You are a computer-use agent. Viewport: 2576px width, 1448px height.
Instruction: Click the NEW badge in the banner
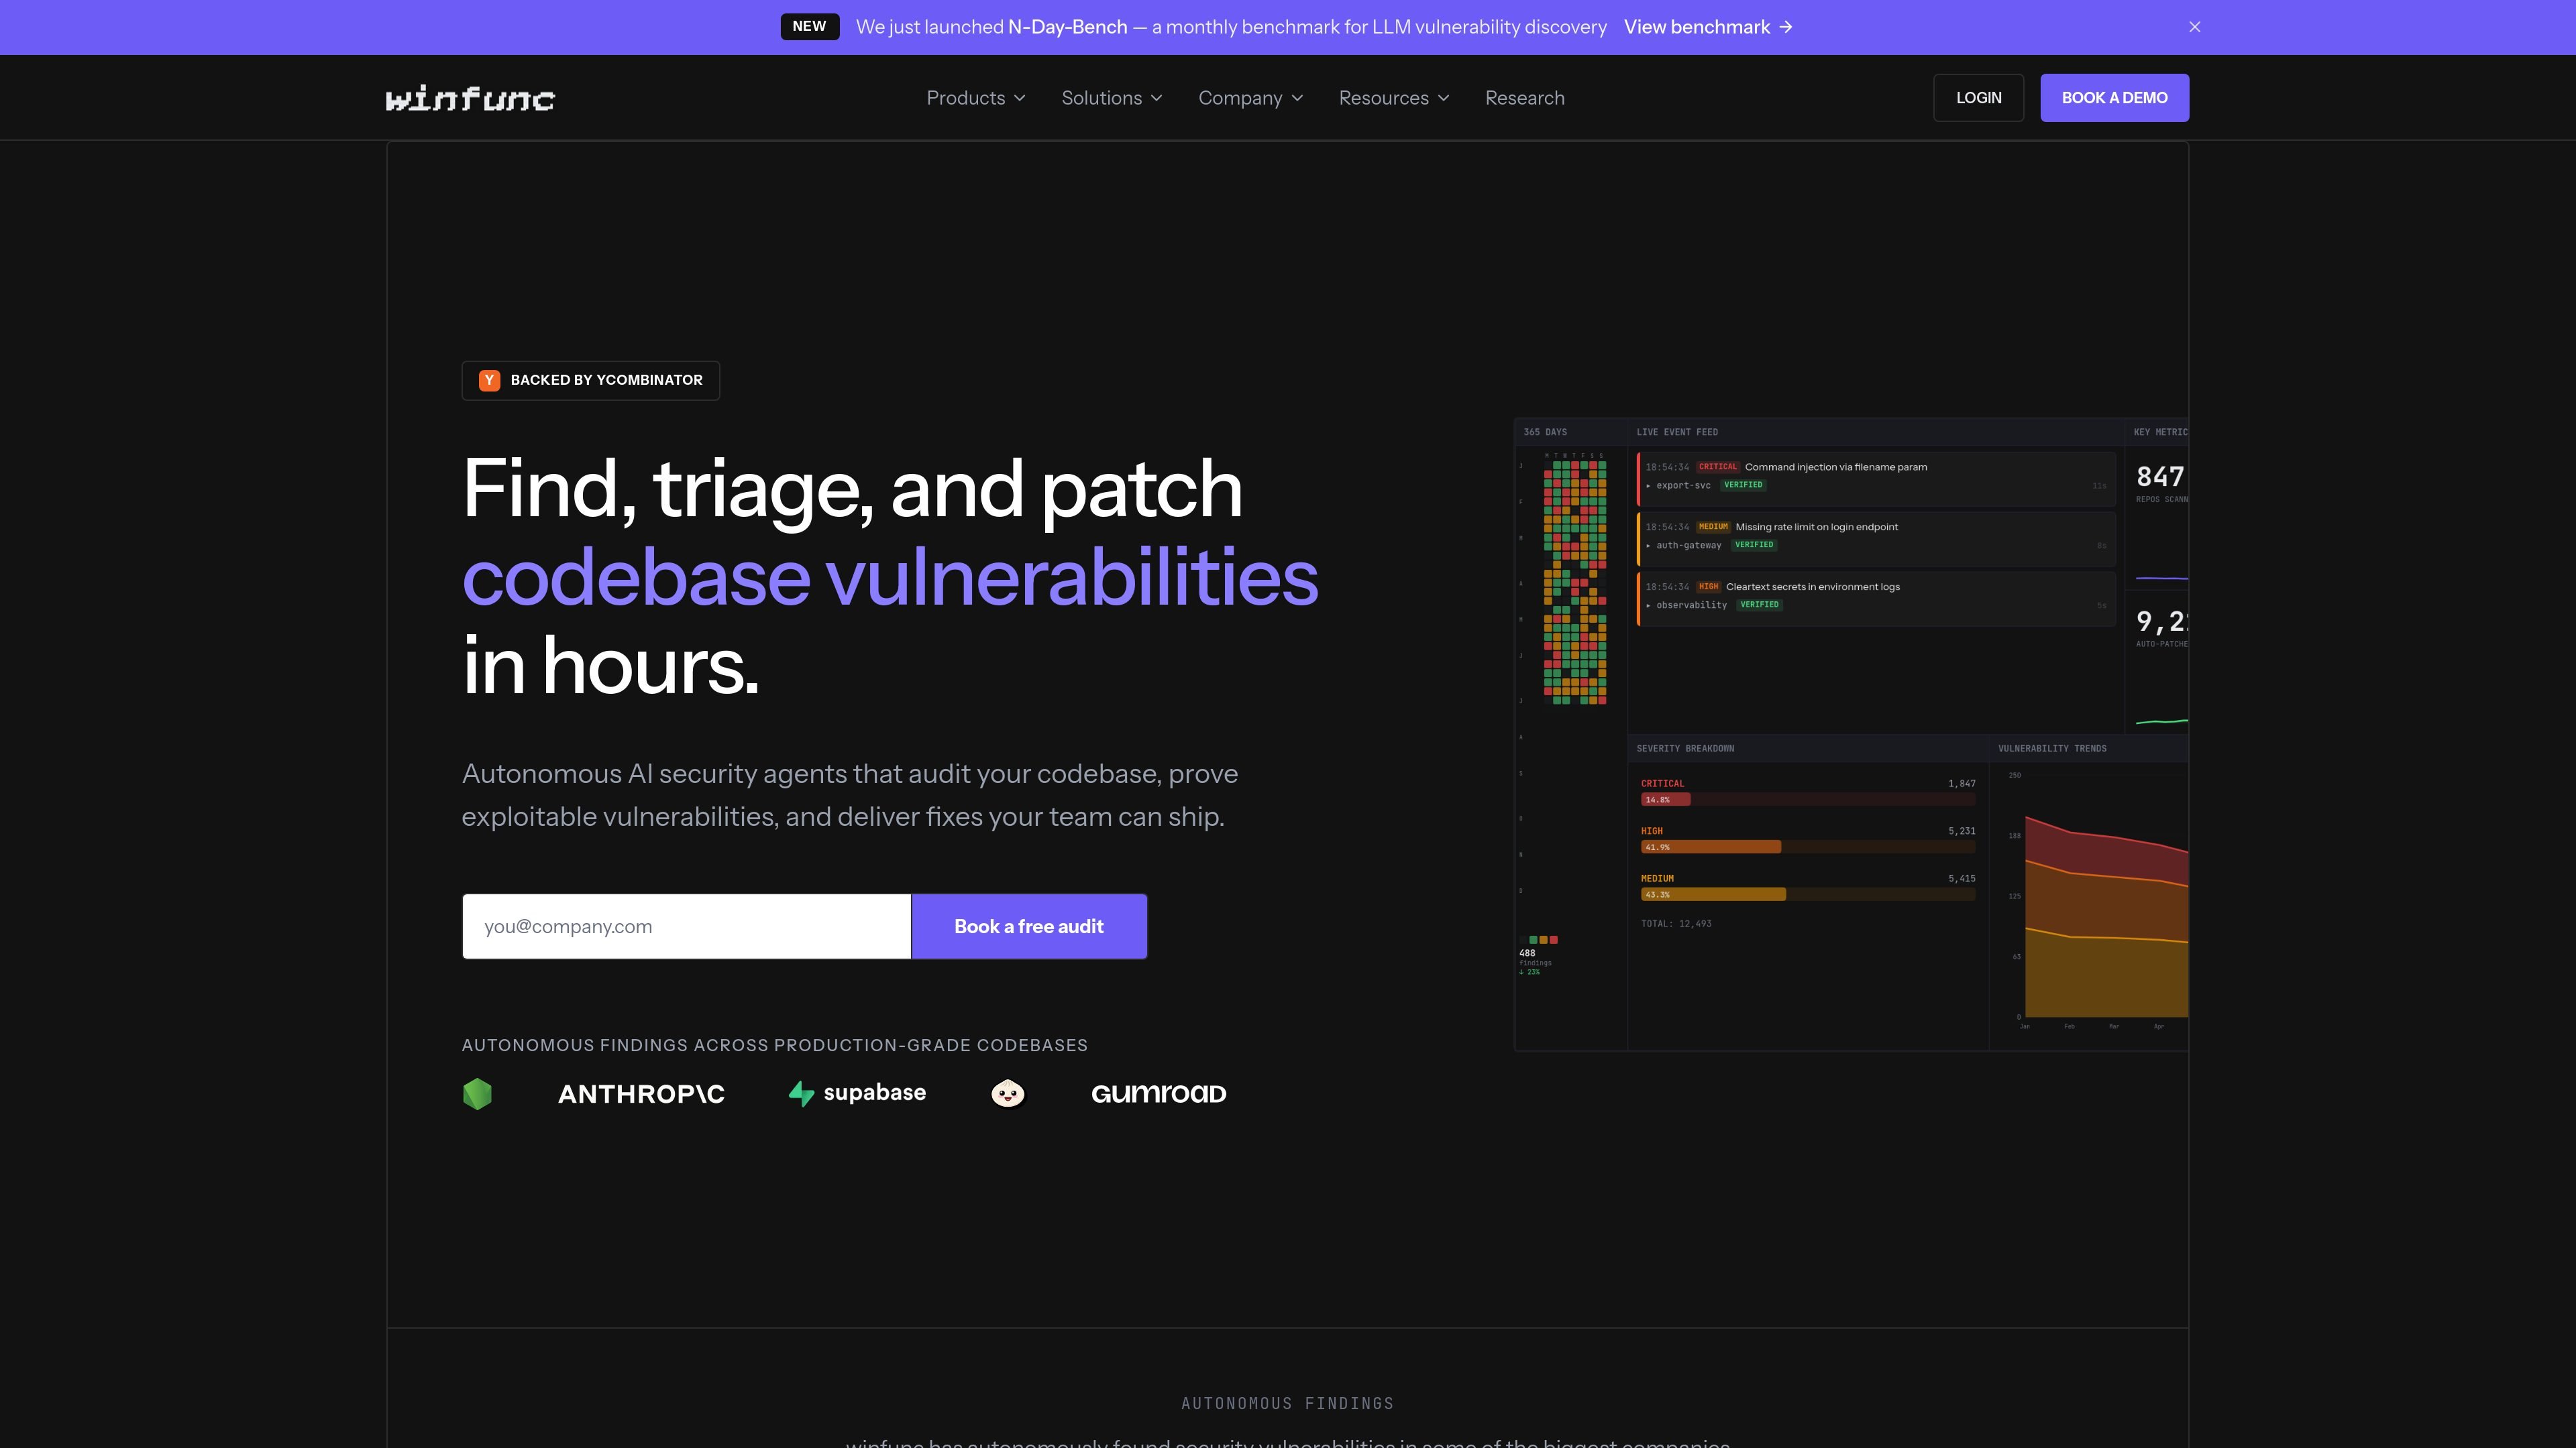(x=809, y=27)
